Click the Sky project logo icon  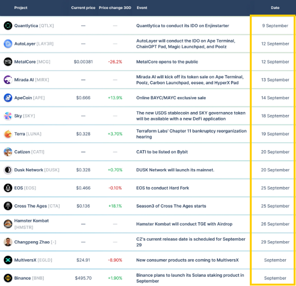(8, 116)
